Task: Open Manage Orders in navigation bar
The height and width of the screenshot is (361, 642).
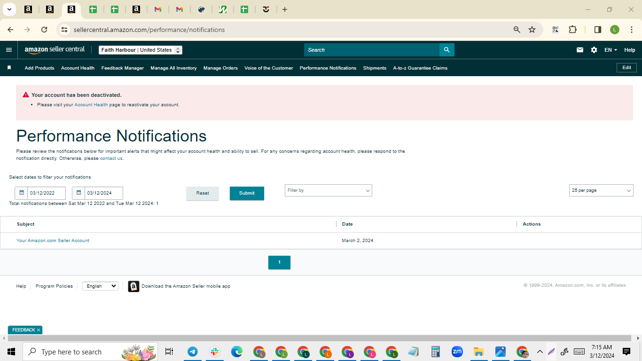Action: (x=220, y=68)
